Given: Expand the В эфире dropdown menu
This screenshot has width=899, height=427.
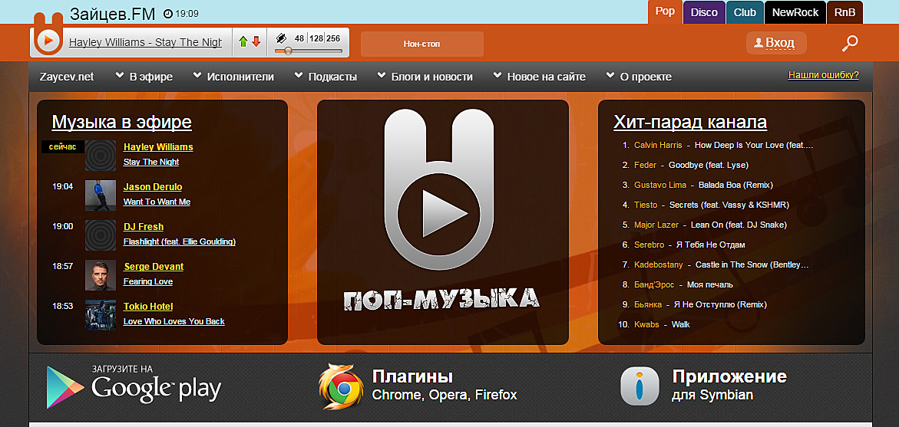Looking at the screenshot, I should (x=144, y=77).
